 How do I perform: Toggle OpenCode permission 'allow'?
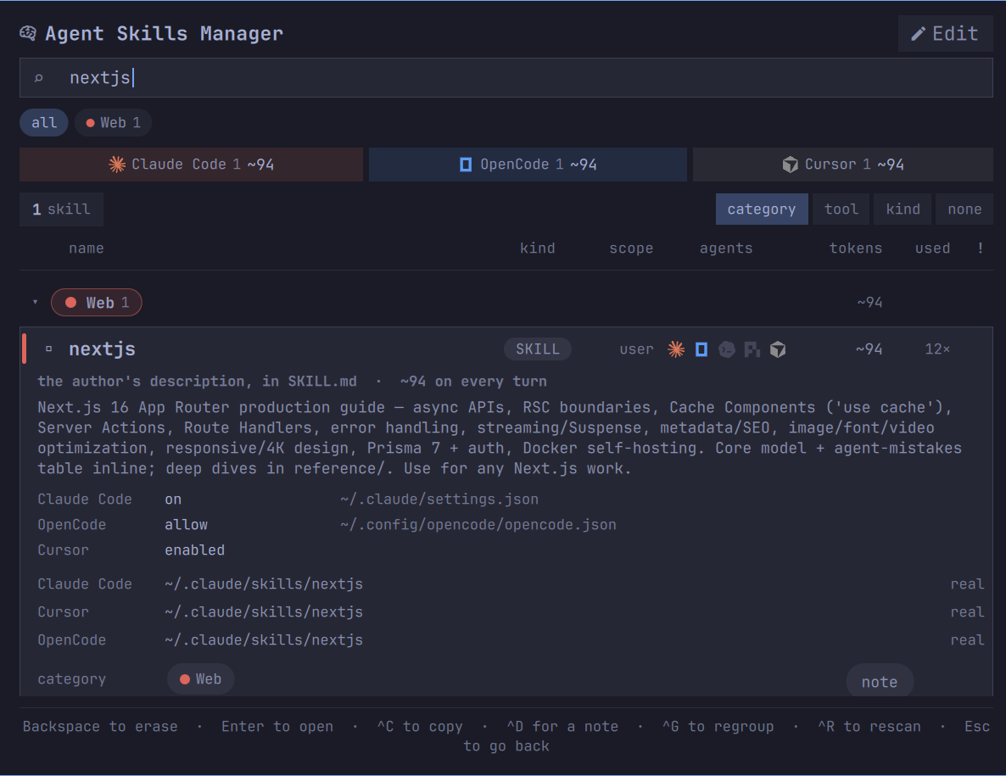click(x=186, y=525)
